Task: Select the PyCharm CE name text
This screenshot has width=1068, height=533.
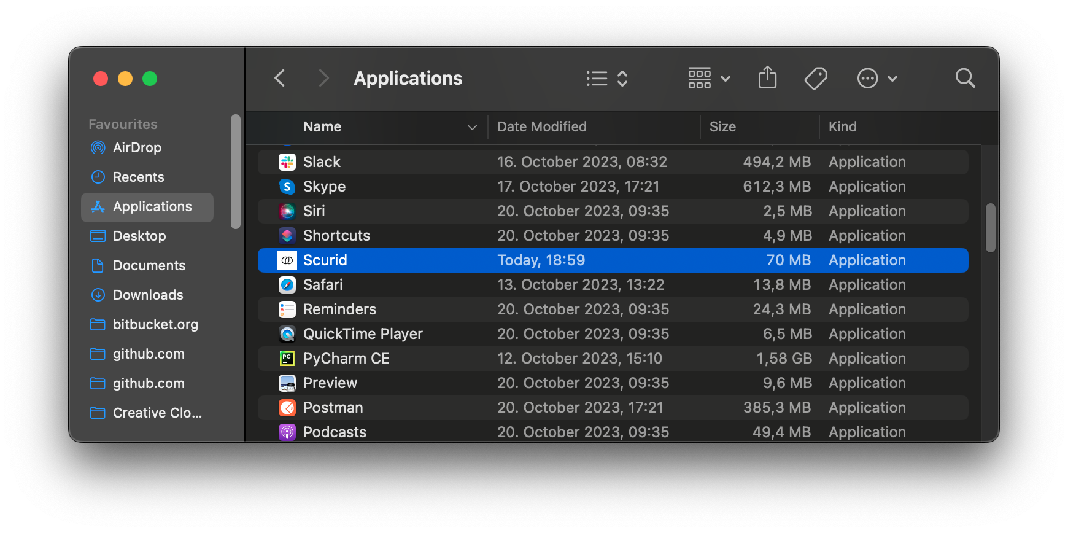Action: coord(346,359)
